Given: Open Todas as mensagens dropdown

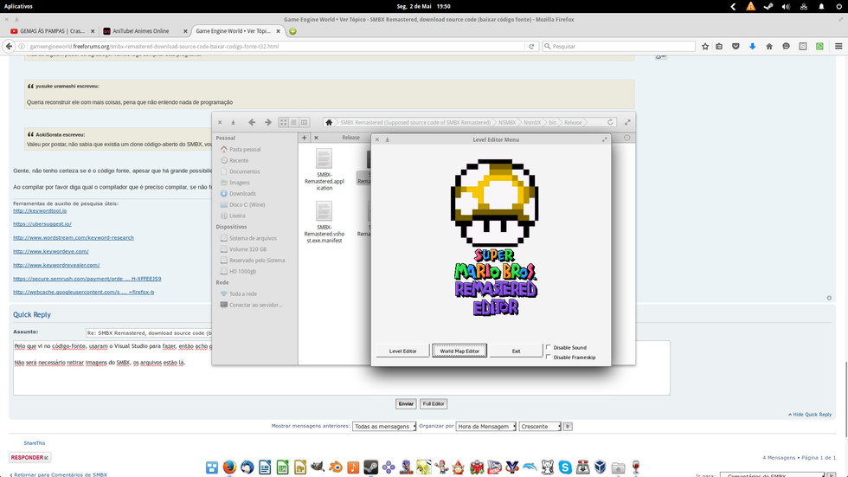Looking at the screenshot, I should click(x=384, y=426).
